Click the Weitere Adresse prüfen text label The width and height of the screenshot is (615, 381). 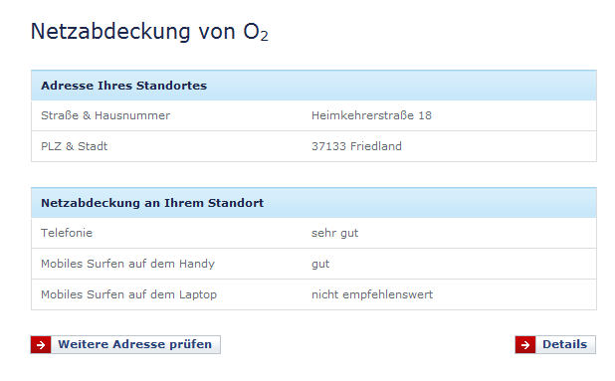(x=135, y=344)
